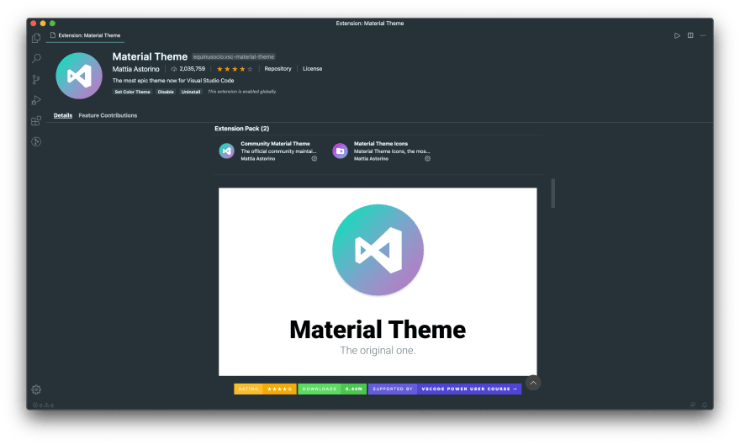This screenshot has height=445, width=740.
Task: Click the Material Theme banner image
Action: (378, 282)
